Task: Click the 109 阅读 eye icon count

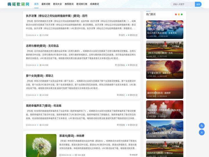Action: click(44, 95)
